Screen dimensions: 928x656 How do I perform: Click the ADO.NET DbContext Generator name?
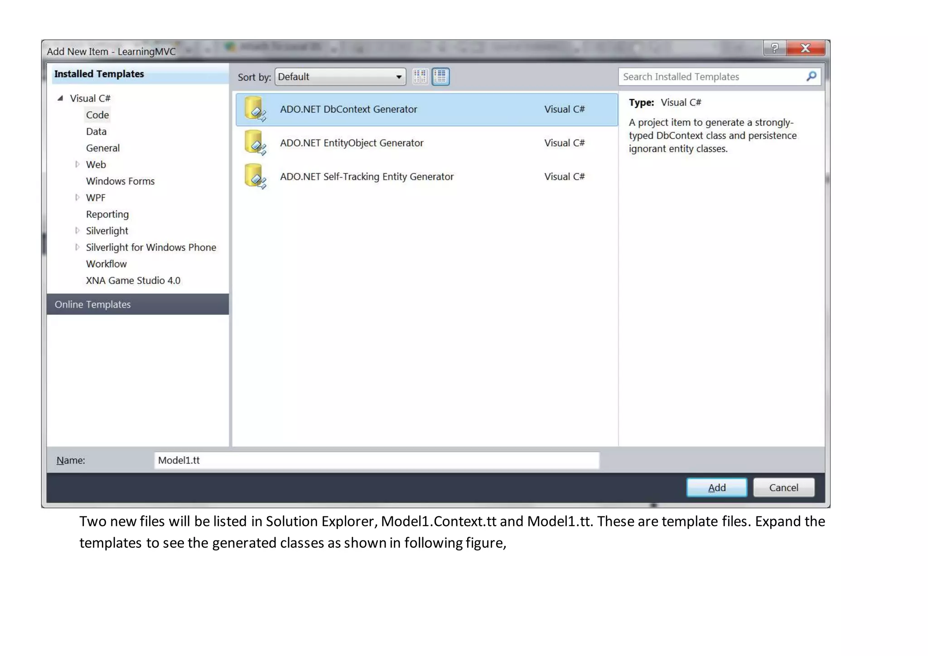[348, 109]
